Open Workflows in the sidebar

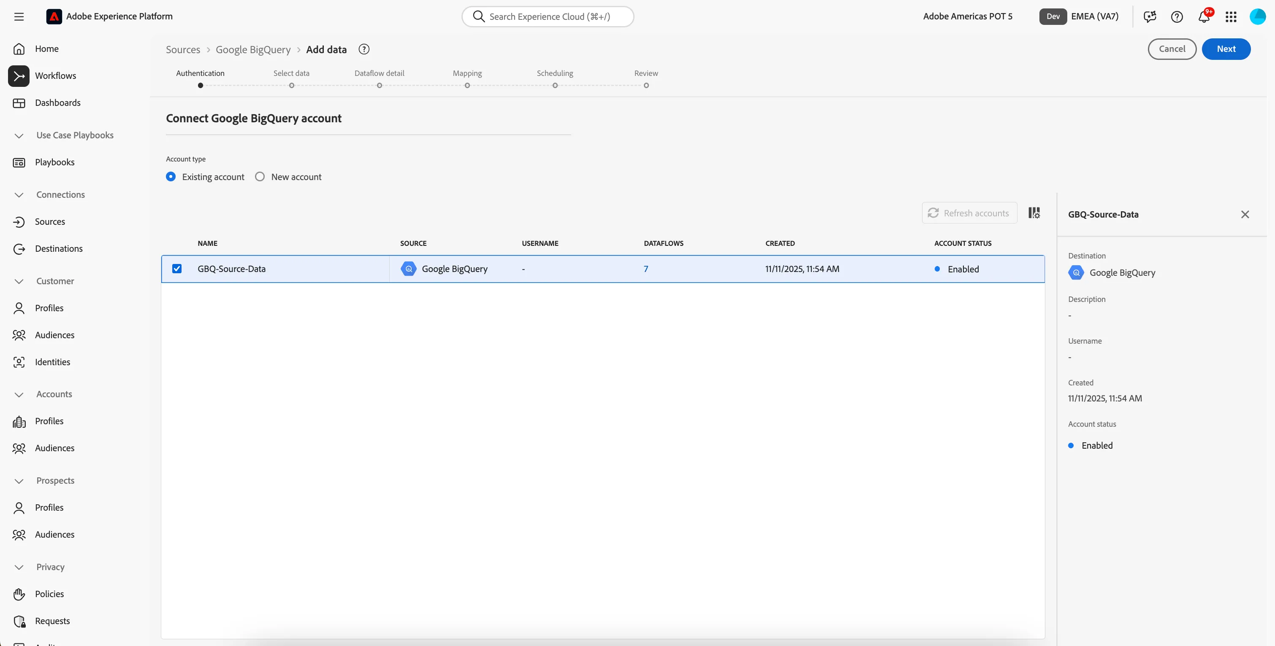point(55,76)
